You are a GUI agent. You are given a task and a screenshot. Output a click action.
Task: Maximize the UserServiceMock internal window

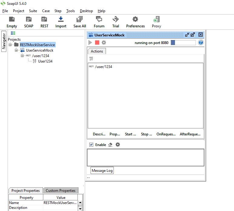point(193,35)
